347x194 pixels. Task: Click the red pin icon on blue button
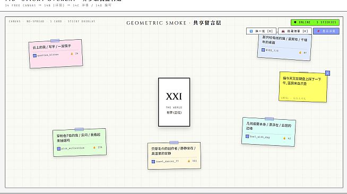pos(318,31)
